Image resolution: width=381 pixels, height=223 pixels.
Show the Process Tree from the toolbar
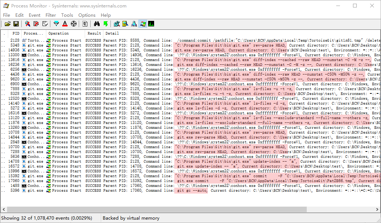(85, 24)
